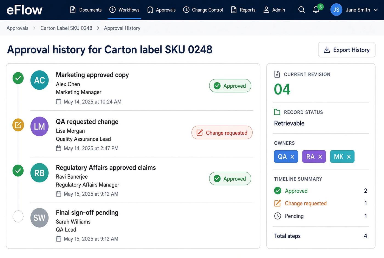Open the Reports menu
The image size is (384, 258).
pos(243,10)
